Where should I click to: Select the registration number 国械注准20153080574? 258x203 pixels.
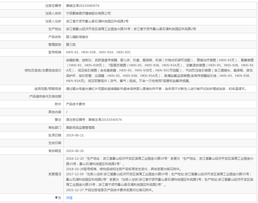(83, 6)
